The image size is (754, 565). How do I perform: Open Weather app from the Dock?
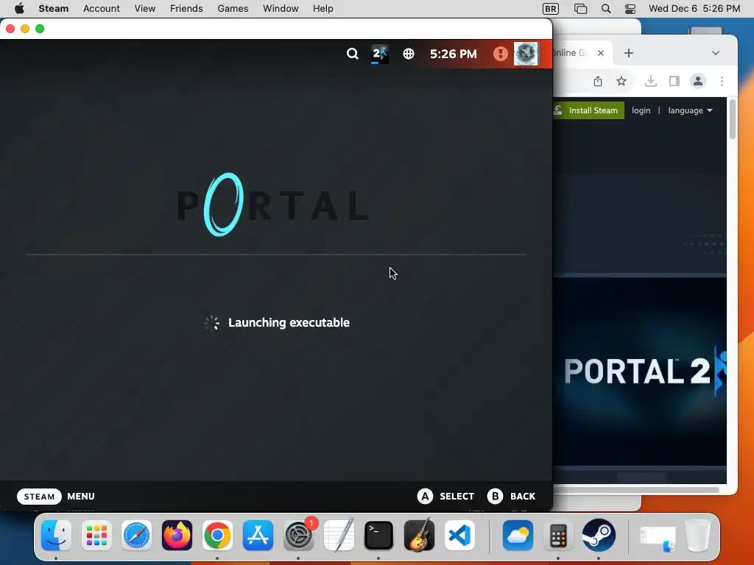tap(518, 536)
